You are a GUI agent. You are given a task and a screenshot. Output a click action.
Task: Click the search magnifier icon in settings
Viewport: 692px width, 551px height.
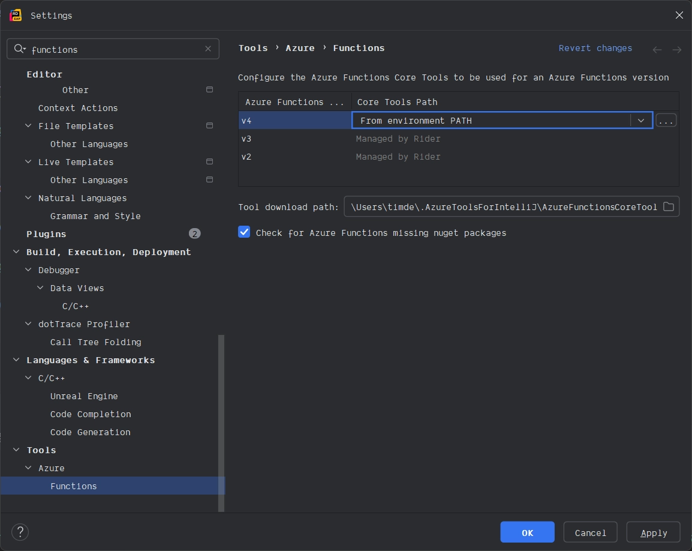point(19,49)
